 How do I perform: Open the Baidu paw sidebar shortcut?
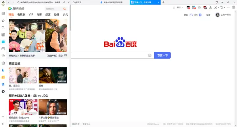pos(3,85)
